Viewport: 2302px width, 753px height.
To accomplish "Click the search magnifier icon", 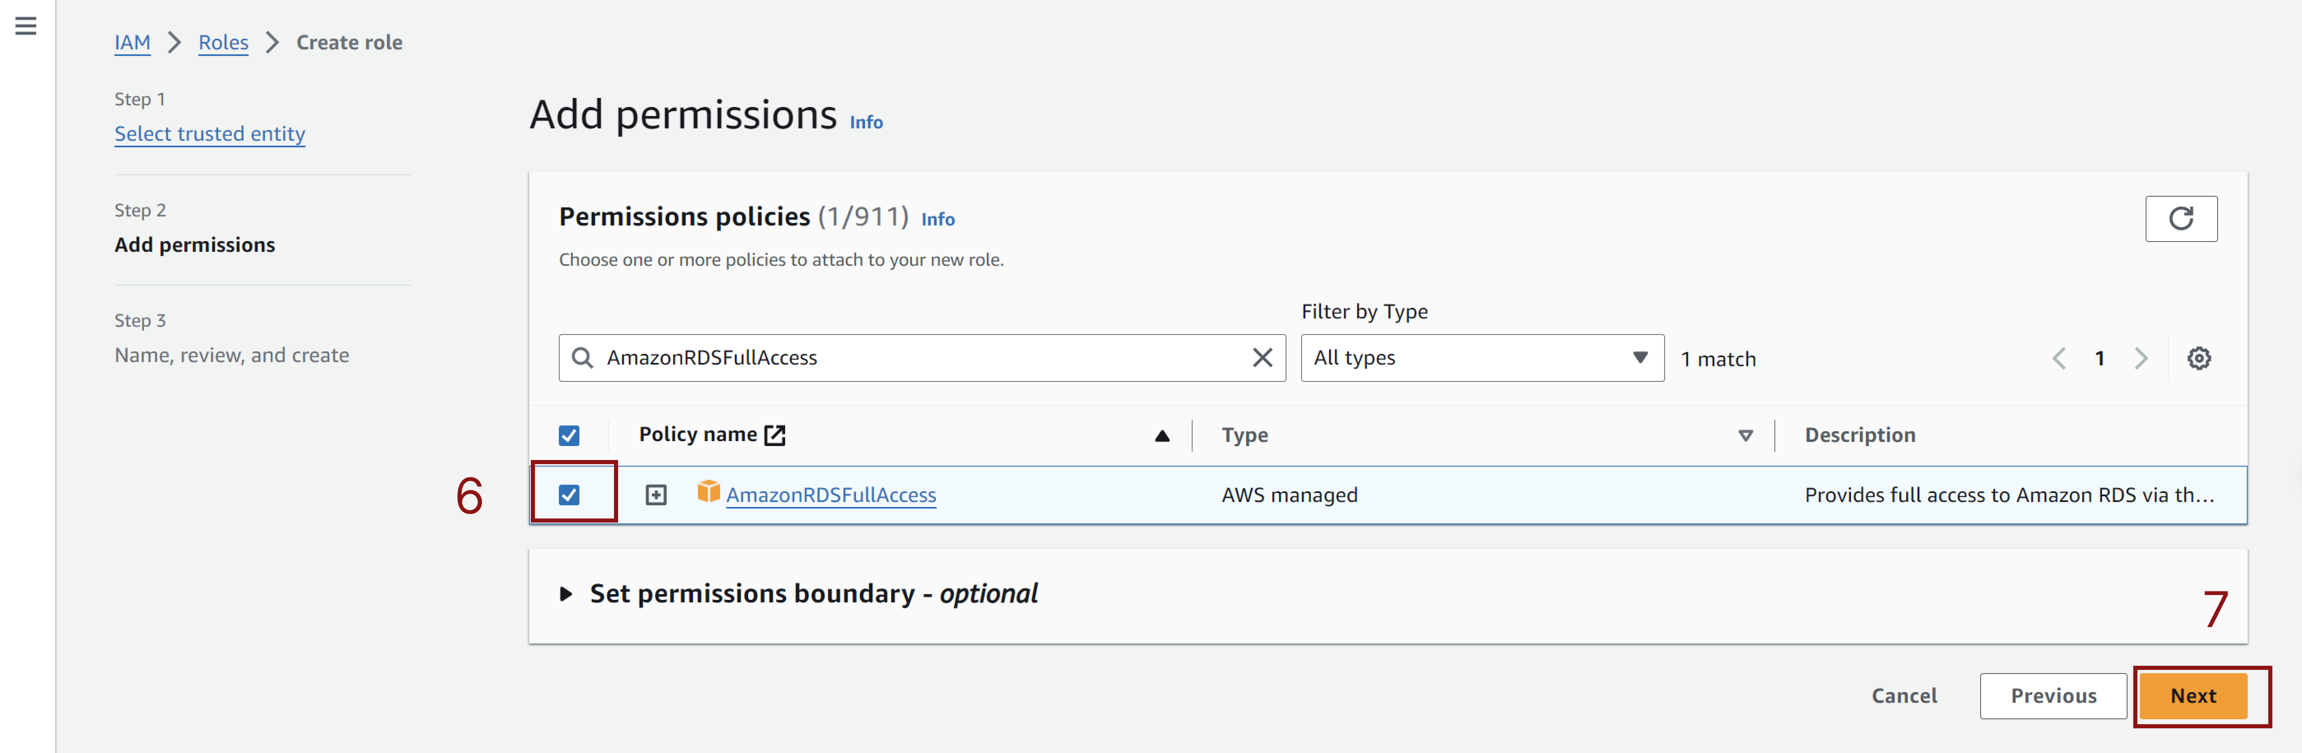I will pos(582,358).
